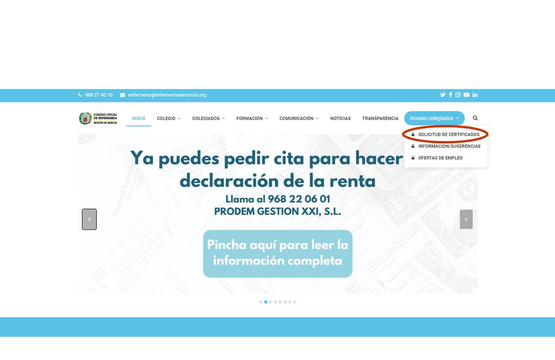Open the NOTICIAS page
This screenshot has width=555, height=360.
[340, 118]
